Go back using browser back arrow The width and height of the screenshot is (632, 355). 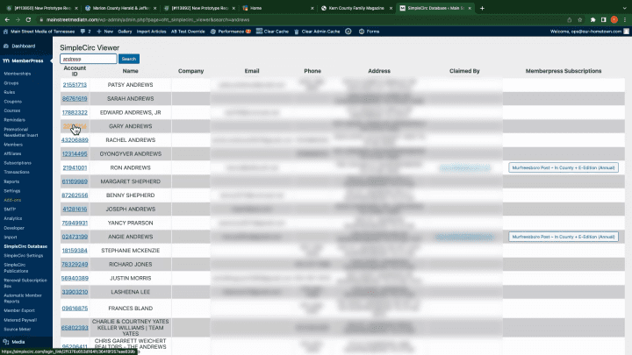[7, 19]
